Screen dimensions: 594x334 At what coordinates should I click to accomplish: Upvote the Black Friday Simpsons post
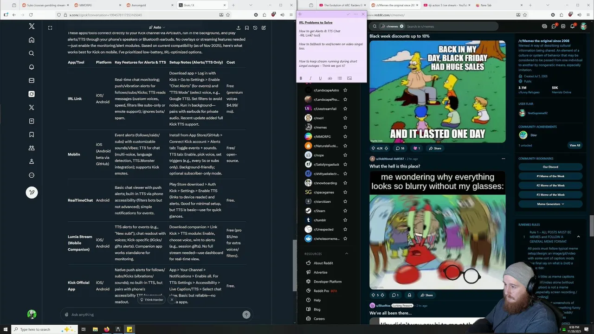pyautogui.click(x=373, y=148)
